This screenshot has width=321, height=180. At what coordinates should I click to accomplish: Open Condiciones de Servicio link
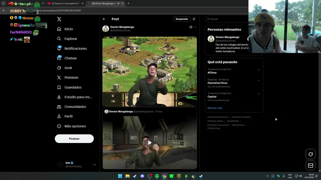pyautogui.click(x=217, y=117)
